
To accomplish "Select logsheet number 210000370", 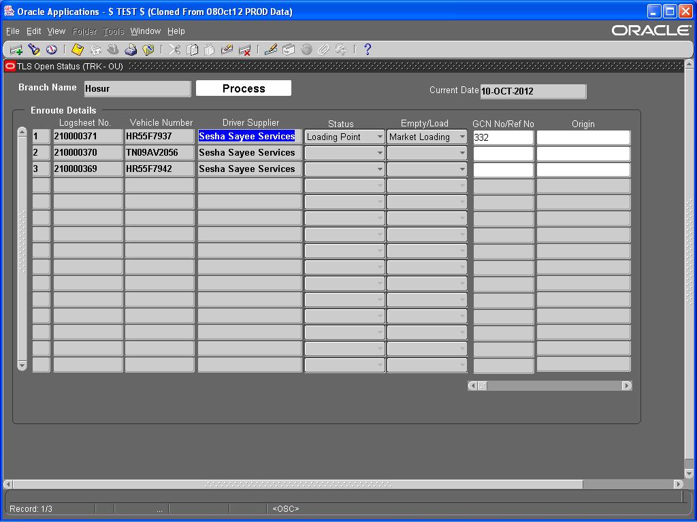I will 88,153.
